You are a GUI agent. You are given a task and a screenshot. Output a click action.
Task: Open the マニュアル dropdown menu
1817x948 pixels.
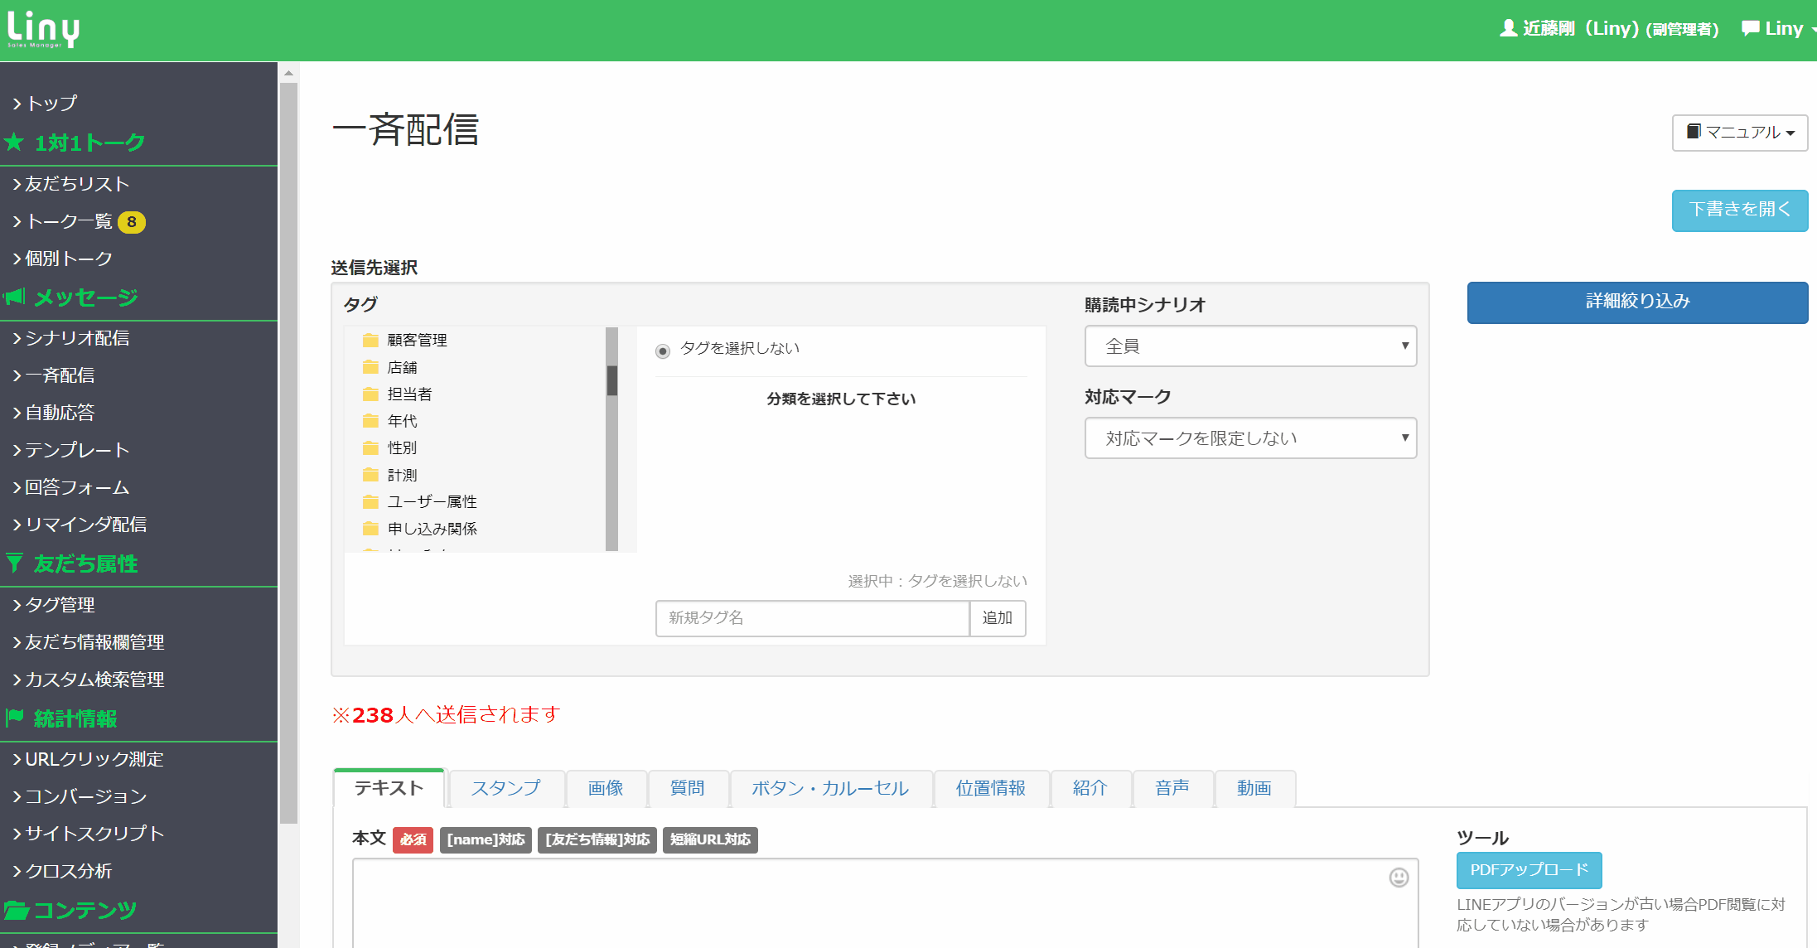tap(1739, 133)
